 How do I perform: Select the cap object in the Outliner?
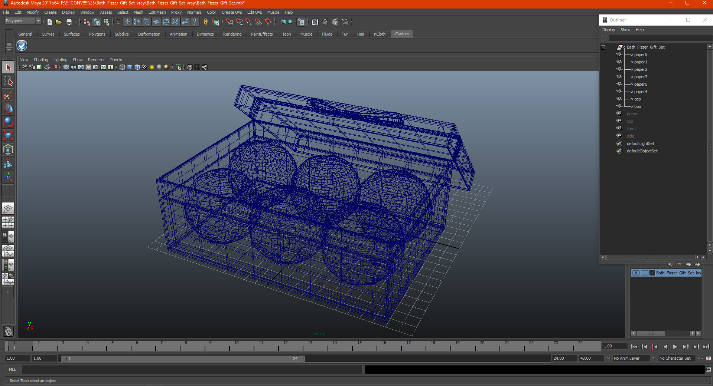pos(637,99)
